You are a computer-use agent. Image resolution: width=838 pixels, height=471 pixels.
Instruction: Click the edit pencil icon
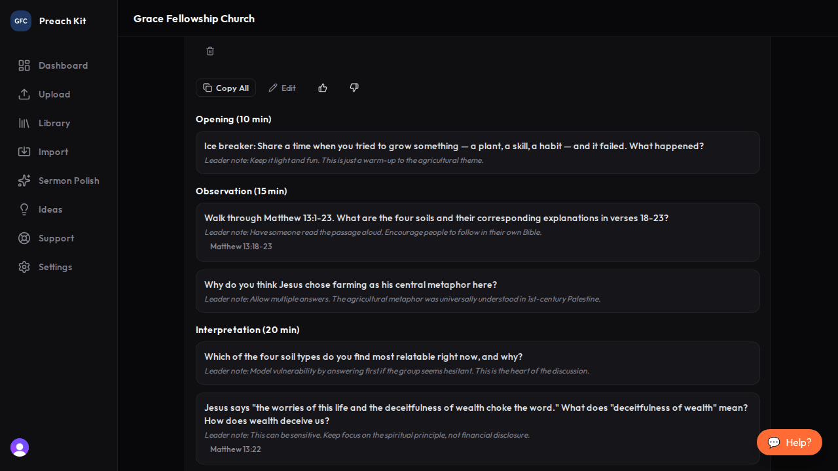click(274, 88)
